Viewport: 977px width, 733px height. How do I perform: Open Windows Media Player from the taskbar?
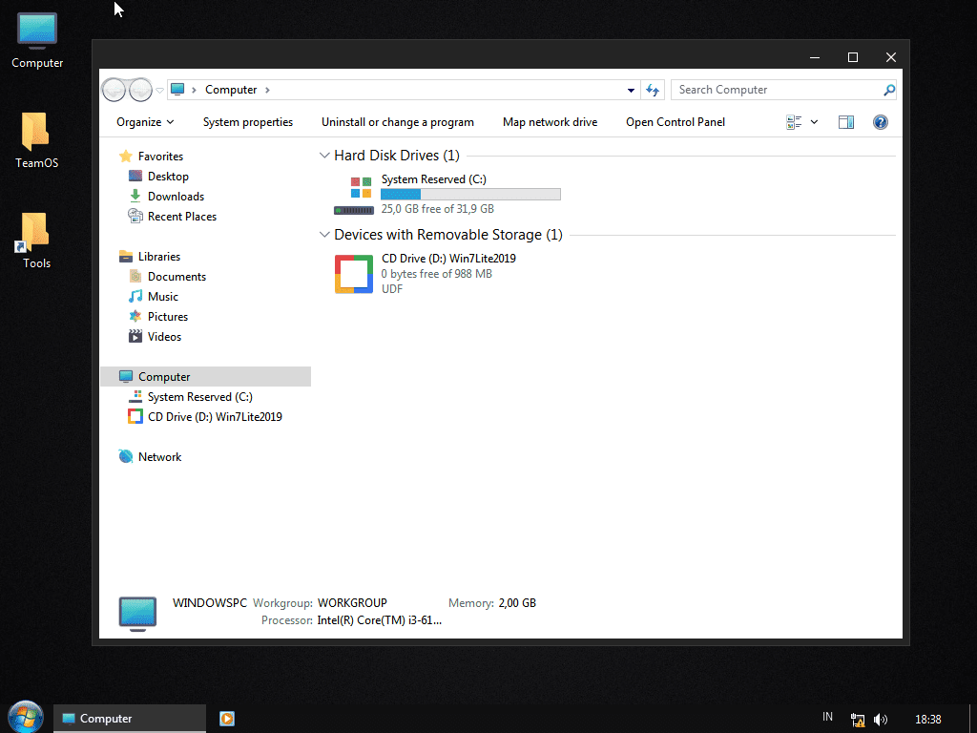pos(226,718)
